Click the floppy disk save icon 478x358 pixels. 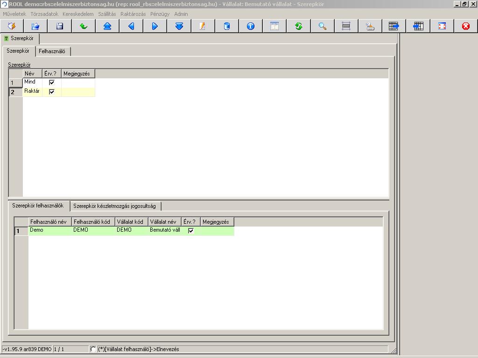pyautogui.click(x=59, y=26)
